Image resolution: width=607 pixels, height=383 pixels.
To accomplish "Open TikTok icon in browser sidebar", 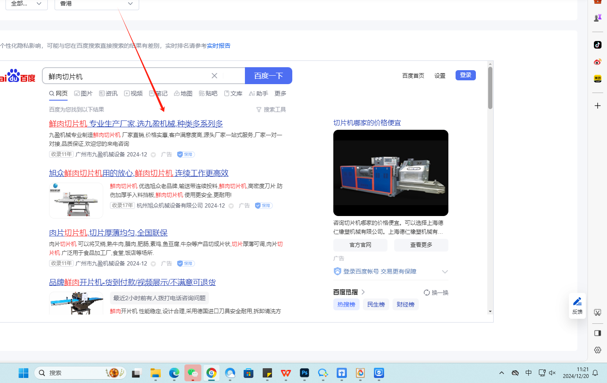I will click(597, 45).
